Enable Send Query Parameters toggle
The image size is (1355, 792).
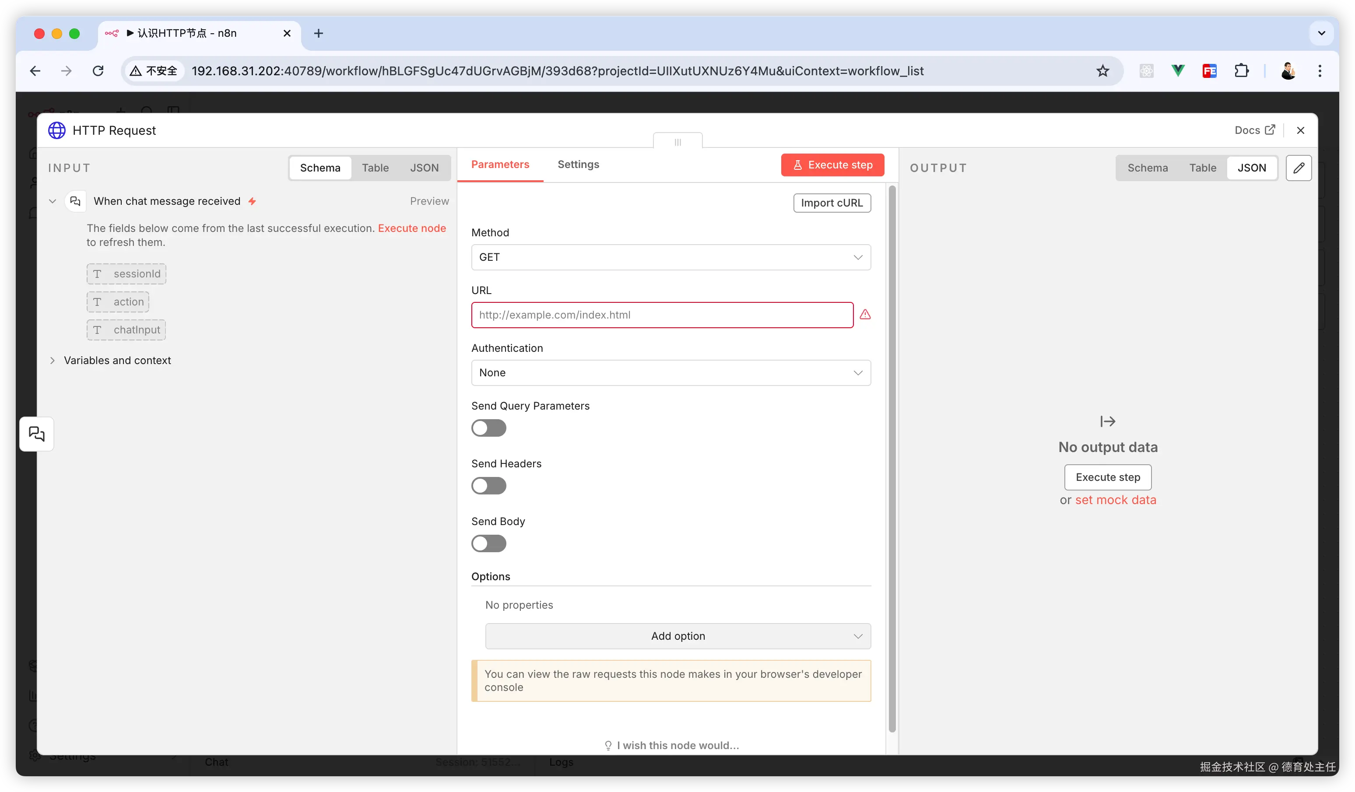point(488,428)
